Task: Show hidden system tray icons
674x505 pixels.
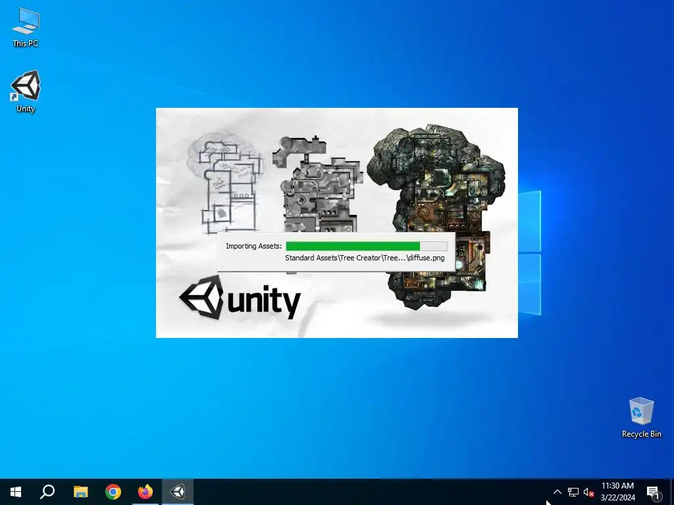Action: 557,492
